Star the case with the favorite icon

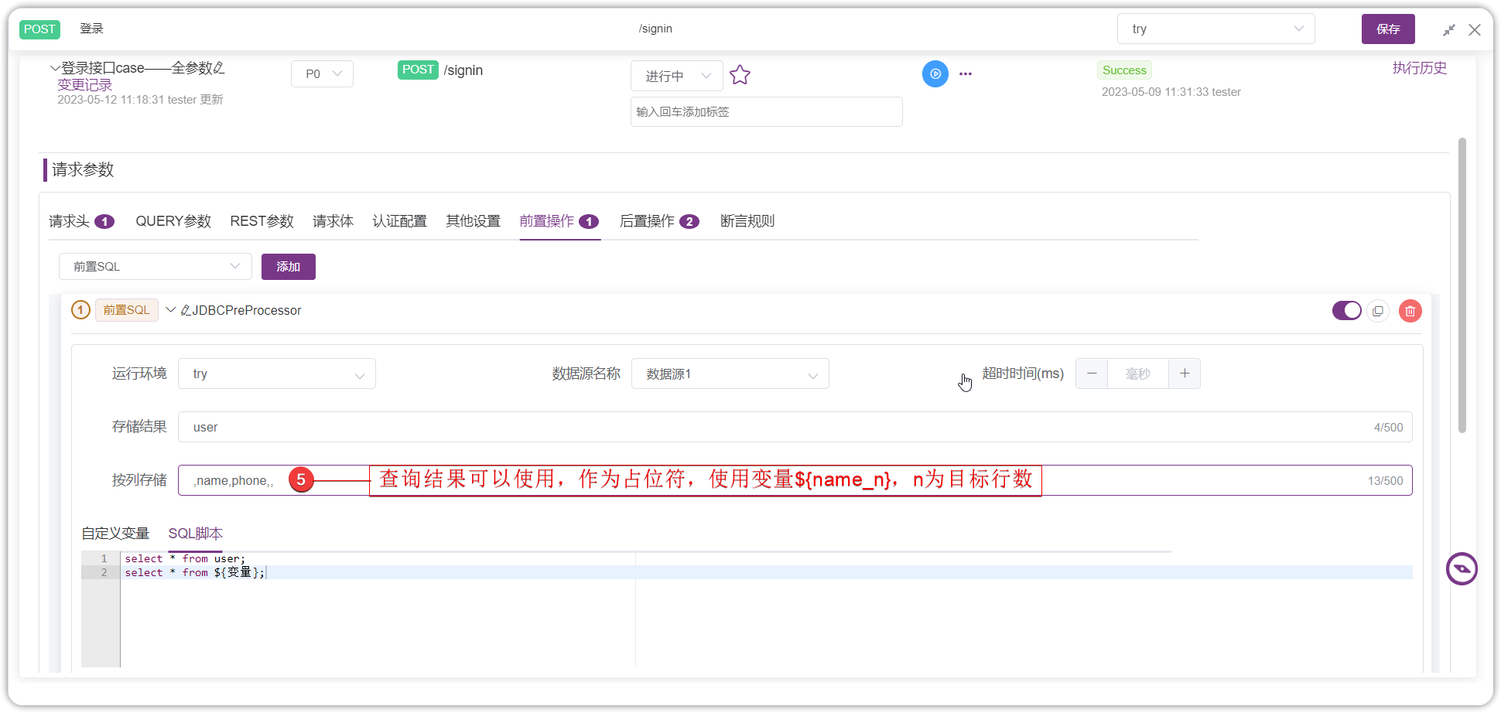[x=740, y=75]
